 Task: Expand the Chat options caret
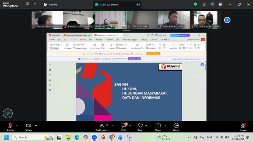pyautogui.click(x=130, y=125)
